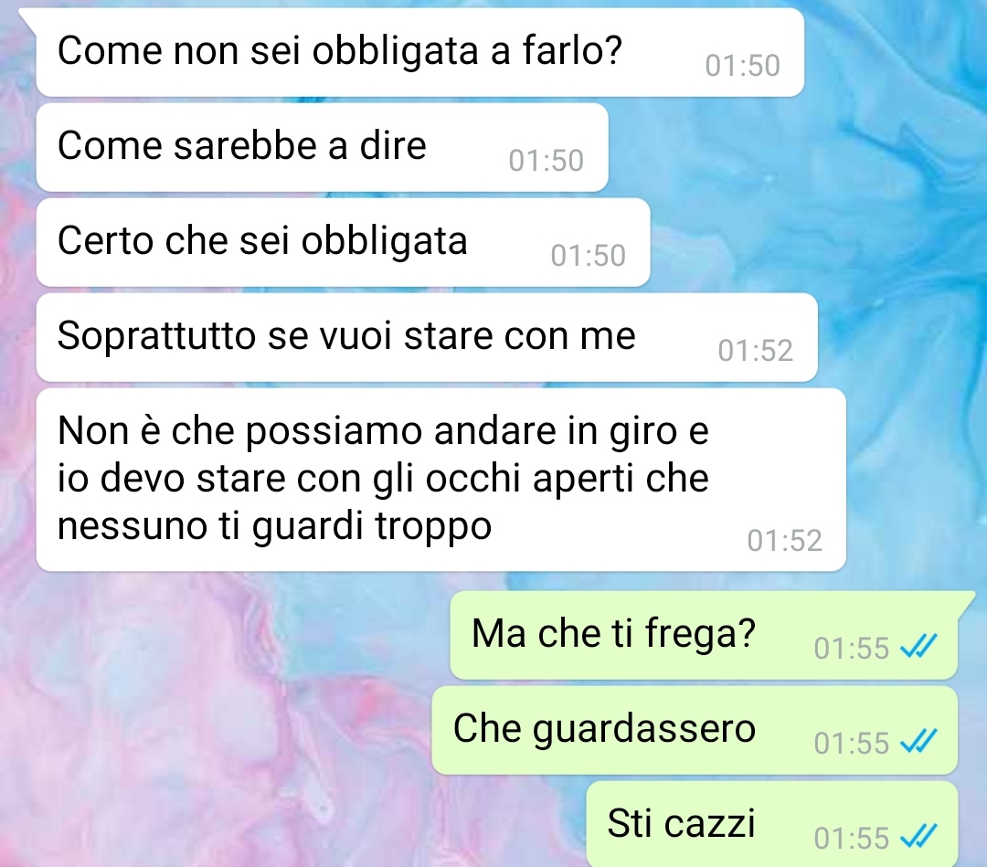The width and height of the screenshot is (987, 867).
Task: Tap the 01:50 timestamp on the first message
Action: (742, 66)
